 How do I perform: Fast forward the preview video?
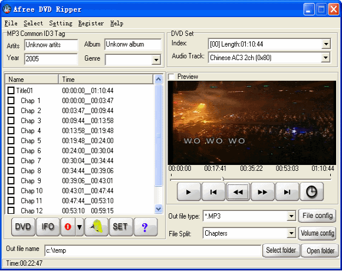point(262,191)
